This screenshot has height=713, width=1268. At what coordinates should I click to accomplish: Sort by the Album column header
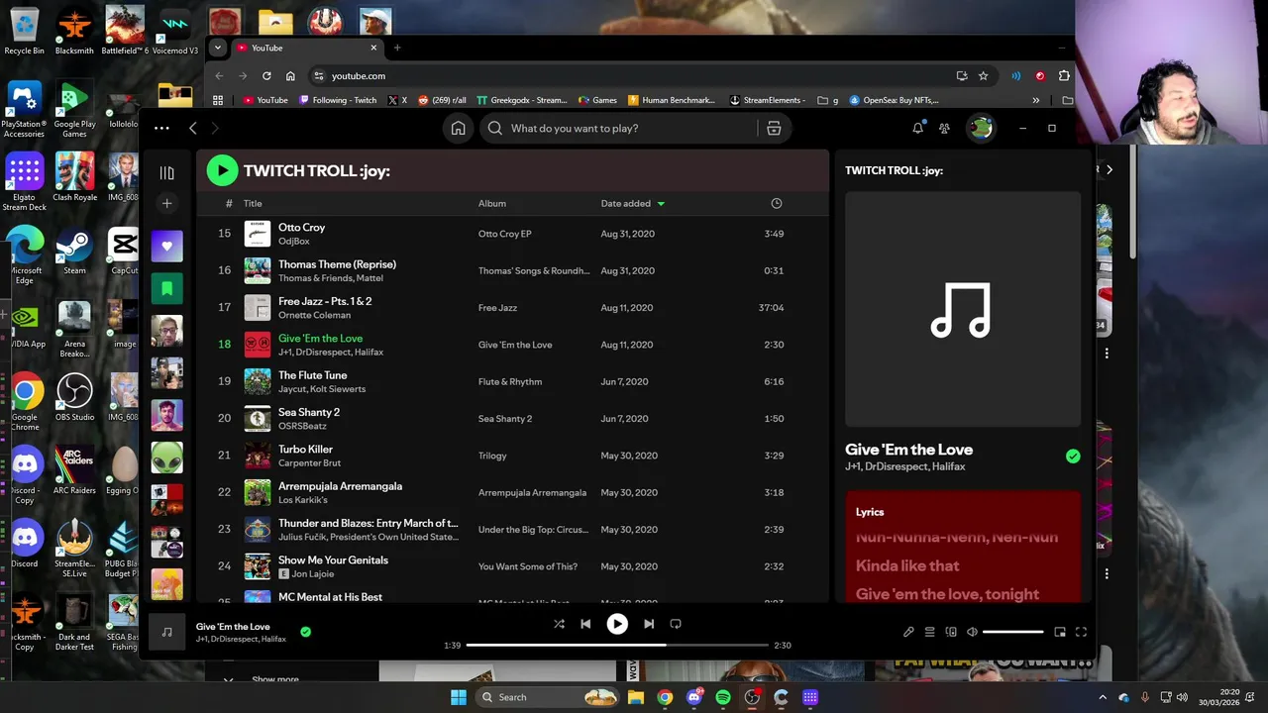(x=492, y=203)
